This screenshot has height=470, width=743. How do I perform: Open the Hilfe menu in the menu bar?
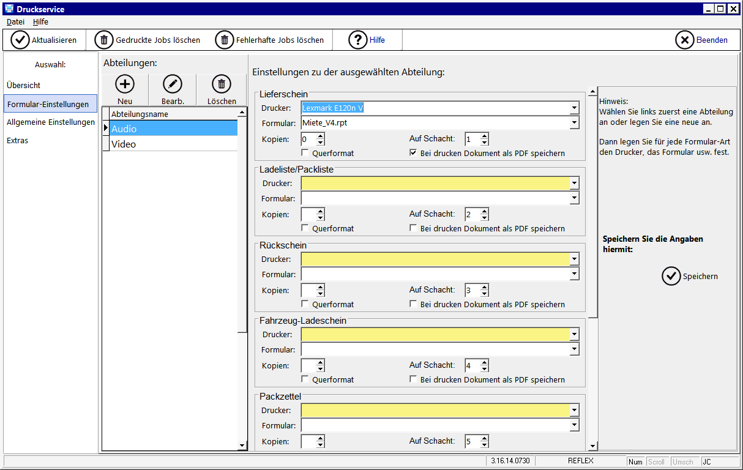point(40,21)
